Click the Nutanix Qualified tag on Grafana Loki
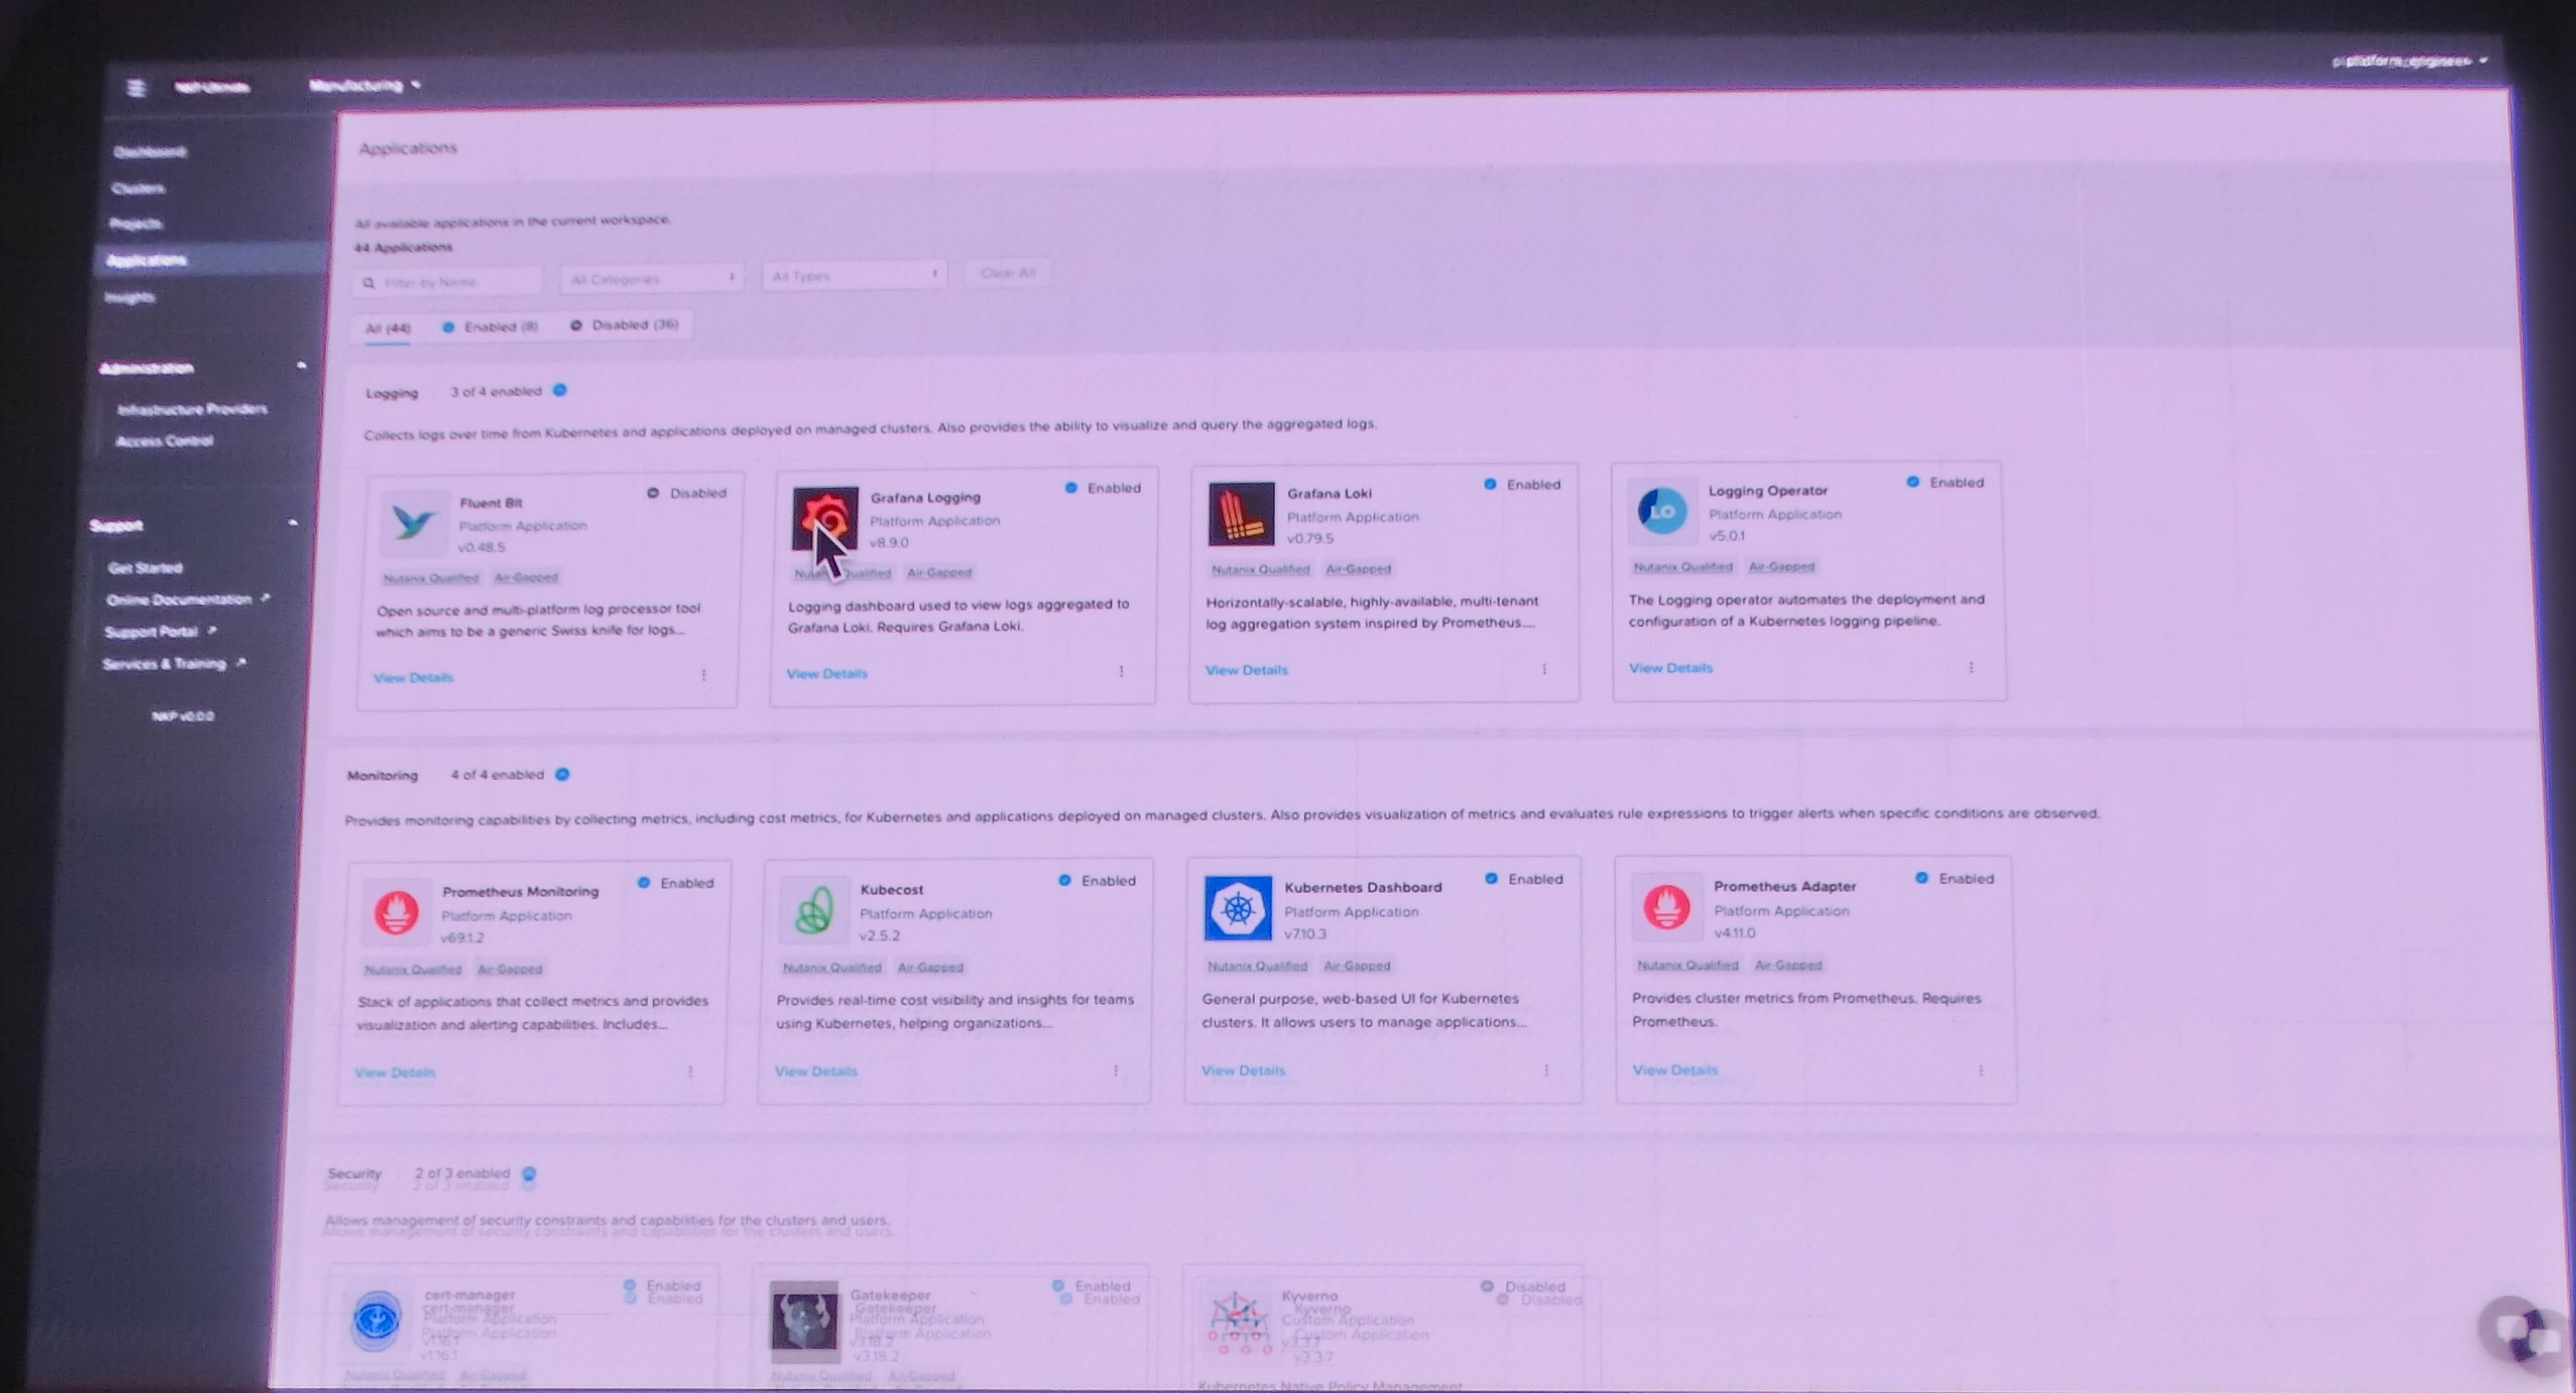This screenshot has height=1393, width=2576. point(1260,569)
